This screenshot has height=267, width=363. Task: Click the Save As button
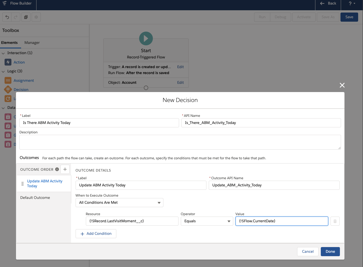click(328, 17)
